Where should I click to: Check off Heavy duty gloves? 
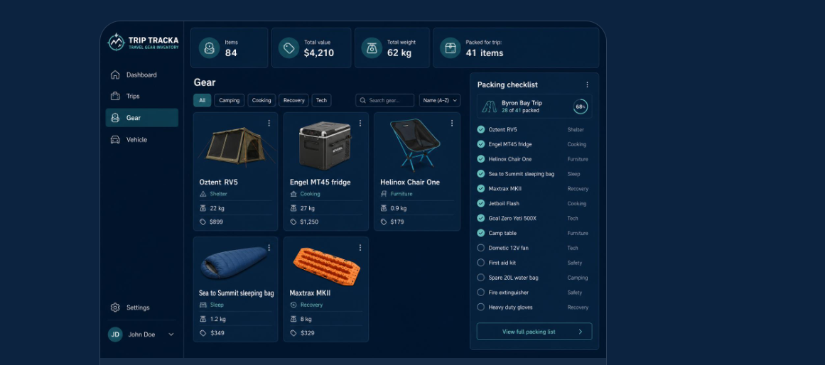point(480,307)
